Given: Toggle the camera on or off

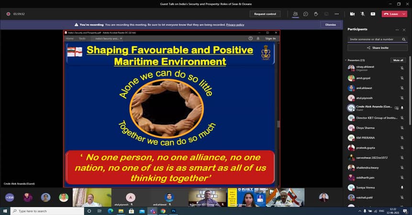Looking at the screenshot, I should 352,14.
